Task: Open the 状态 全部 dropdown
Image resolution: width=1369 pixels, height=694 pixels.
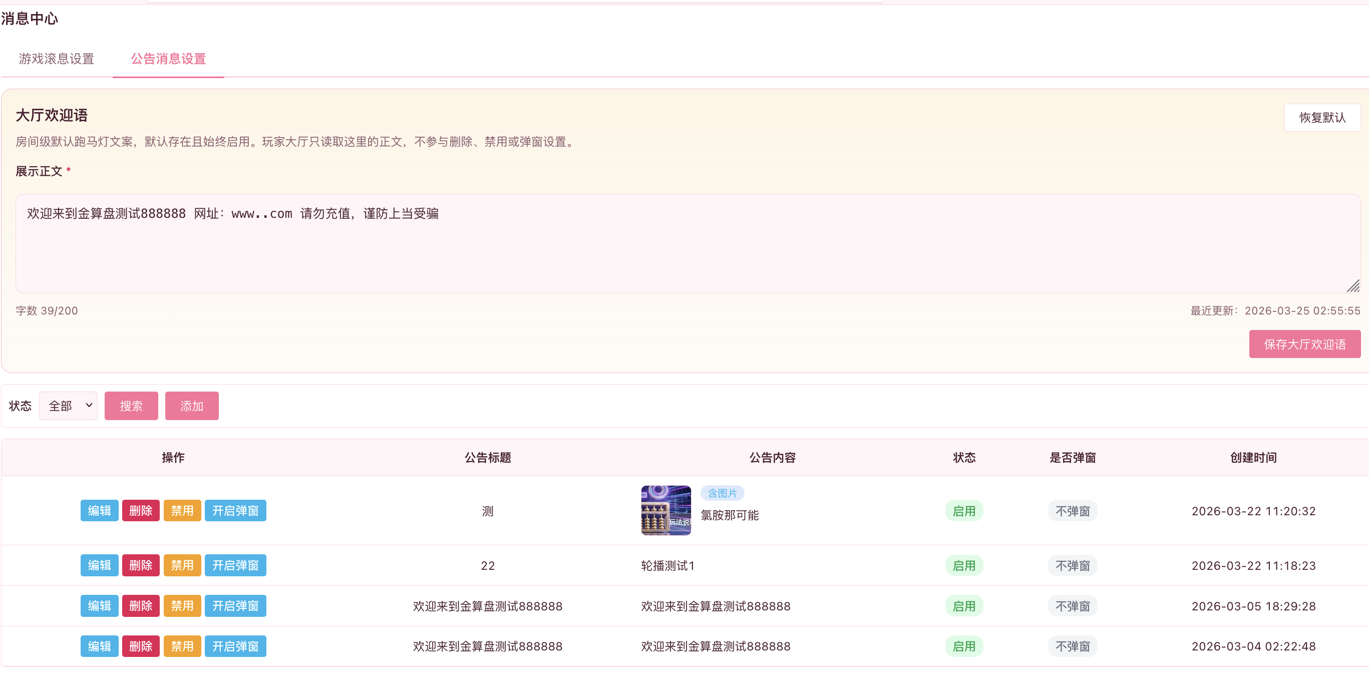Action: coord(68,406)
